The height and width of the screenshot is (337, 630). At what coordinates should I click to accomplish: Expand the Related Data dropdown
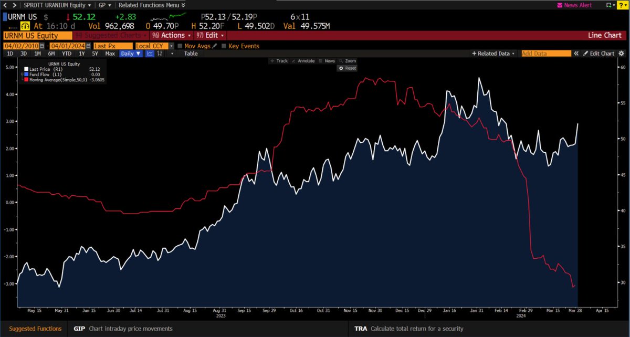tap(513, 53)
